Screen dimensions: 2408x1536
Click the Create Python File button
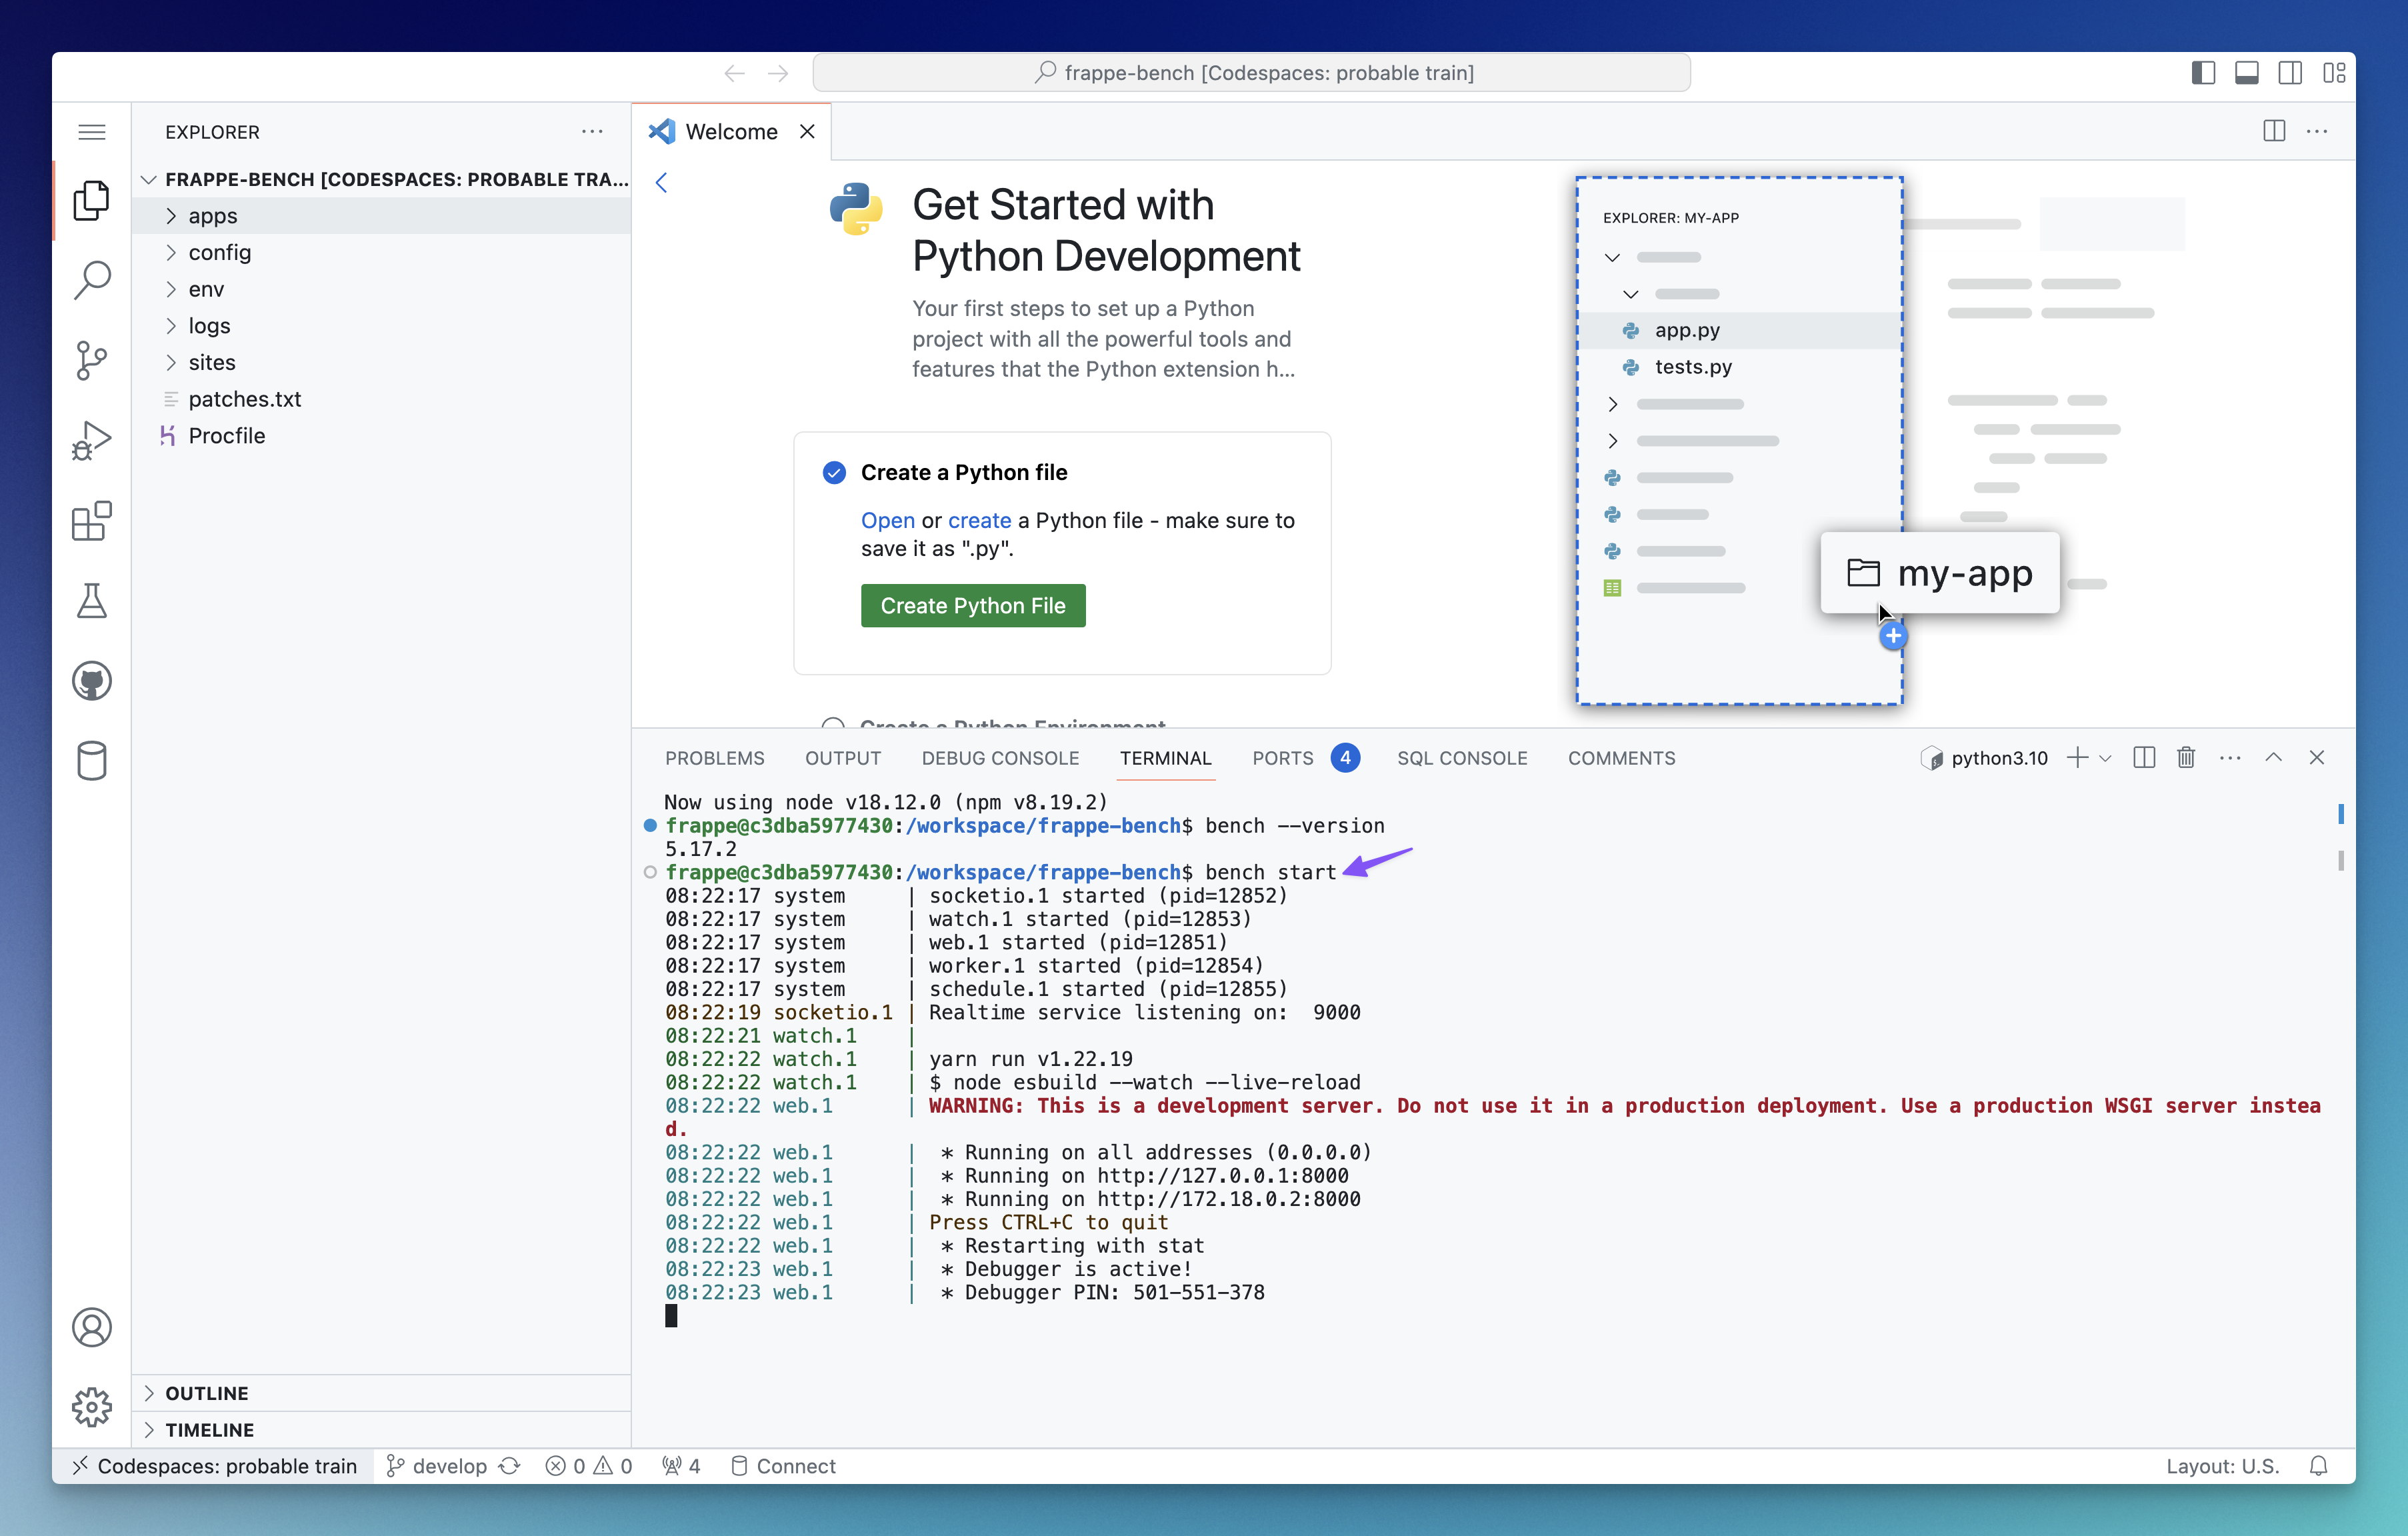(x=973, y=605)
